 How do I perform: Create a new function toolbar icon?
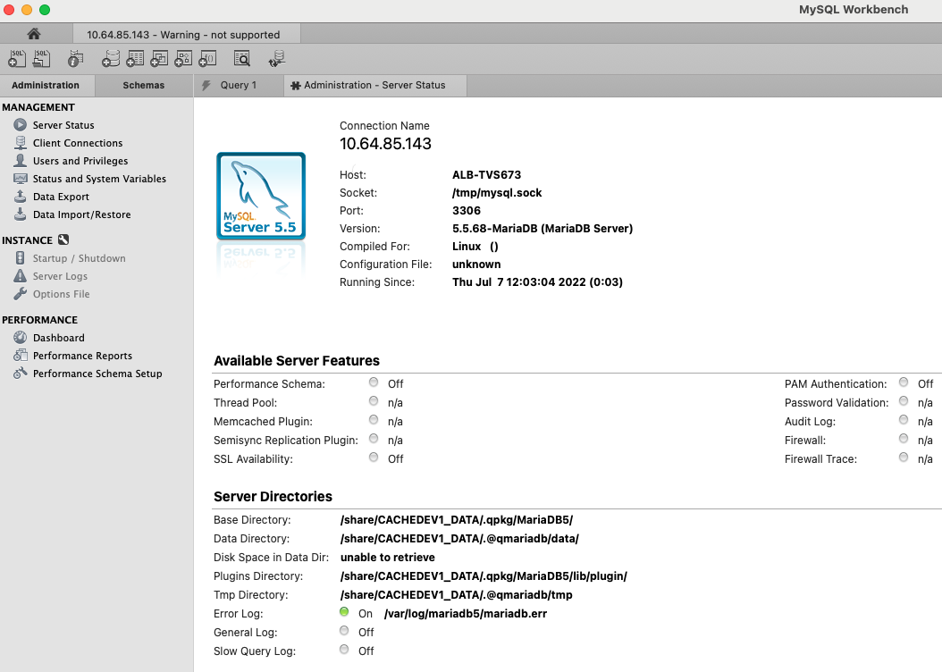(x=207, y=58)
